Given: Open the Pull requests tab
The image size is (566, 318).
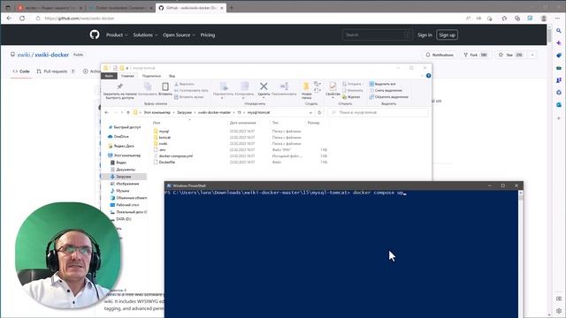Looking at the screenshot, I should 55,72.
